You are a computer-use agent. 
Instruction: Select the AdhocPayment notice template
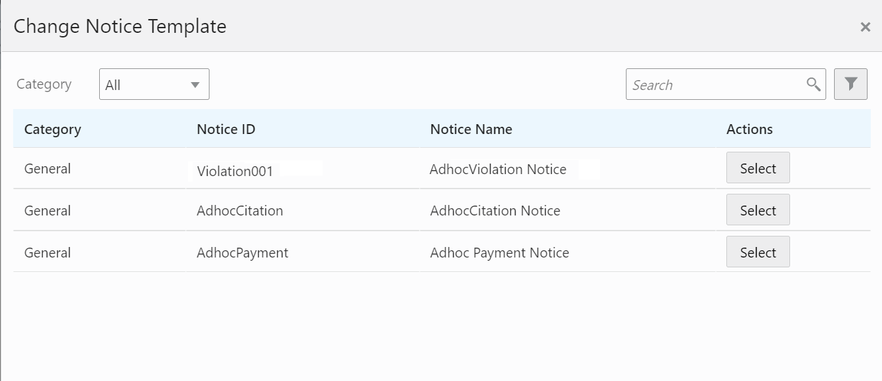coord(758,252)
